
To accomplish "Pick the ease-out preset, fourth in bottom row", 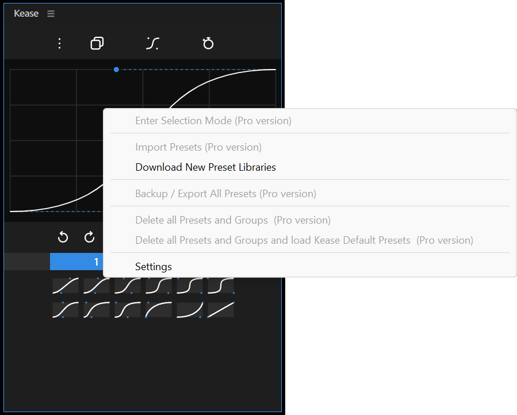I will pyautogui.click(x=159, y=310).
